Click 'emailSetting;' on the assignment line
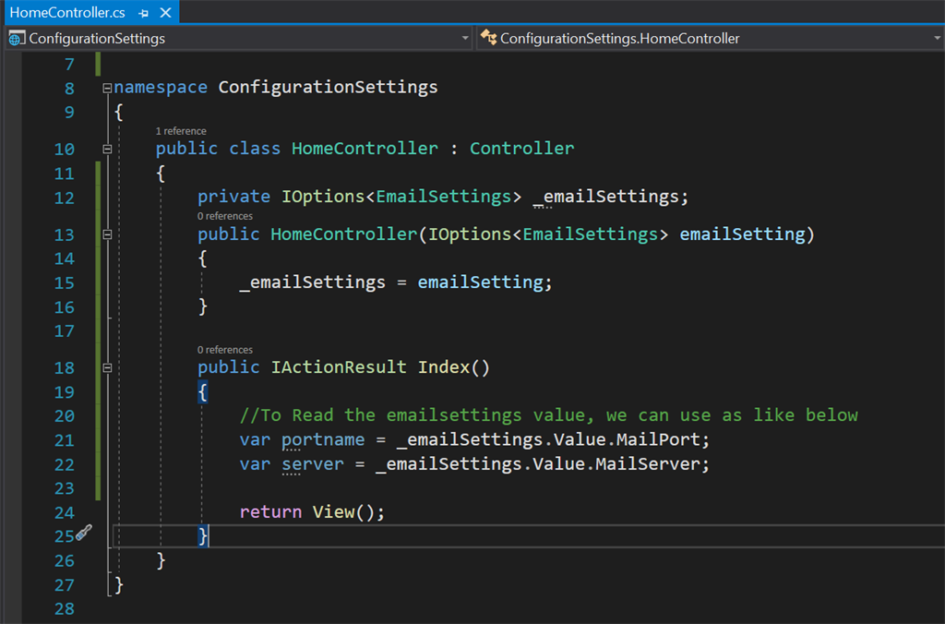The width and height of the screenshot is (945, 624). pyautogui.click(x=485, y=282)
